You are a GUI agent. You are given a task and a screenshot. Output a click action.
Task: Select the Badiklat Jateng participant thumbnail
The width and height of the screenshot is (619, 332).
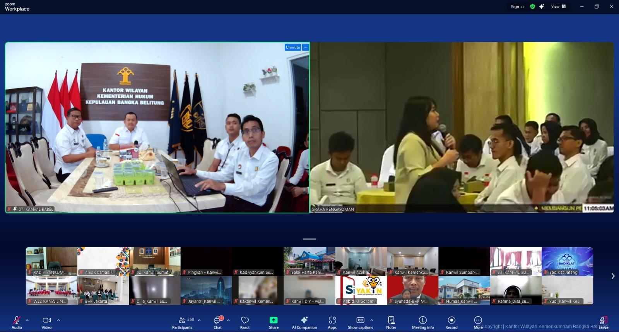(567, 261)
